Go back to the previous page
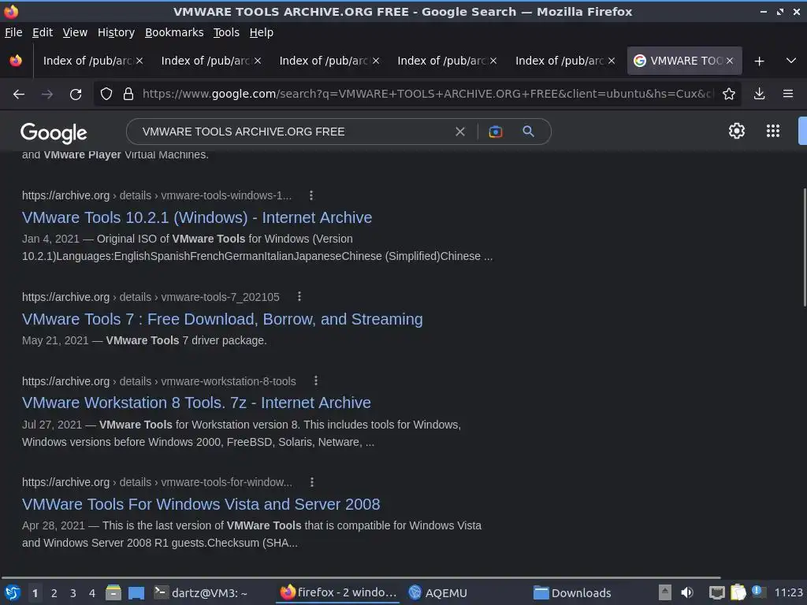The image size is (807, 605). pos(19,95)
